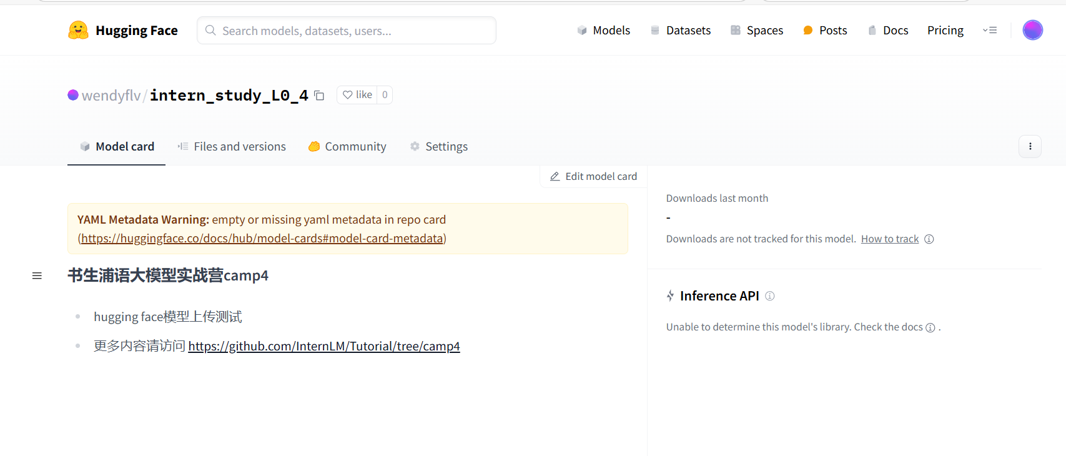This screenshot has width=1066, height=456.
Task: Switch to Files and versions tab
Action: [232, 146]
